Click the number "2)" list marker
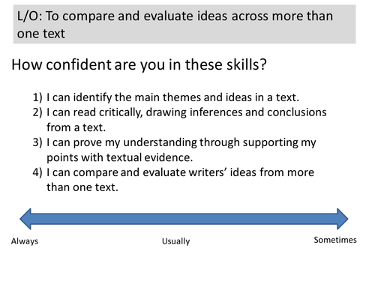 37,112
